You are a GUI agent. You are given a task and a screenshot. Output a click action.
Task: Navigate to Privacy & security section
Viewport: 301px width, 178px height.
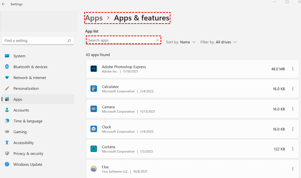point(28,153)
